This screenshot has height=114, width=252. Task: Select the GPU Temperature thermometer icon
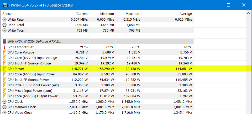click(4, 47)
